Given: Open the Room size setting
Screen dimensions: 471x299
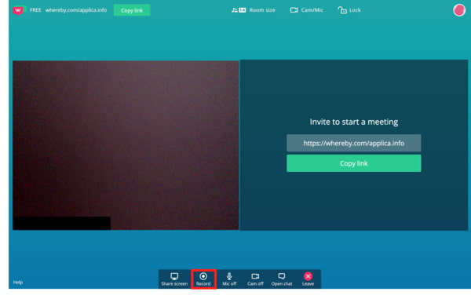Looking at the screenshot, I should click(x=254, y=10).
